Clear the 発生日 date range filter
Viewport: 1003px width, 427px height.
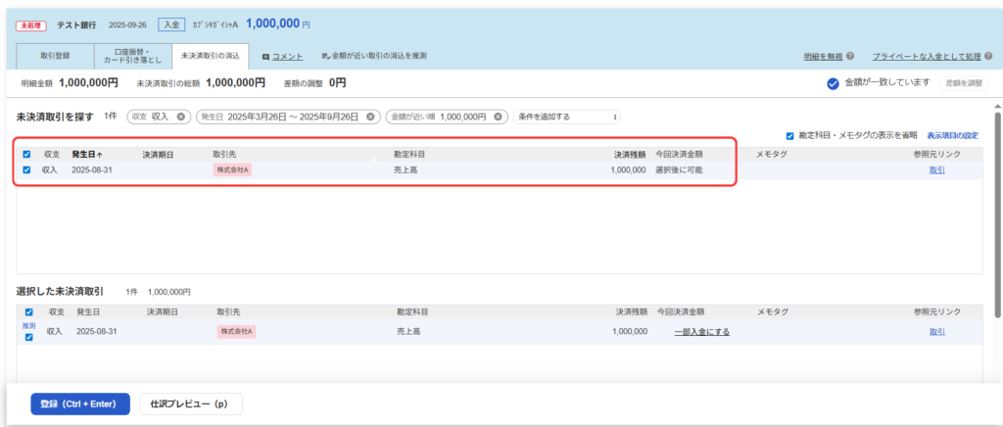[370, 117]
